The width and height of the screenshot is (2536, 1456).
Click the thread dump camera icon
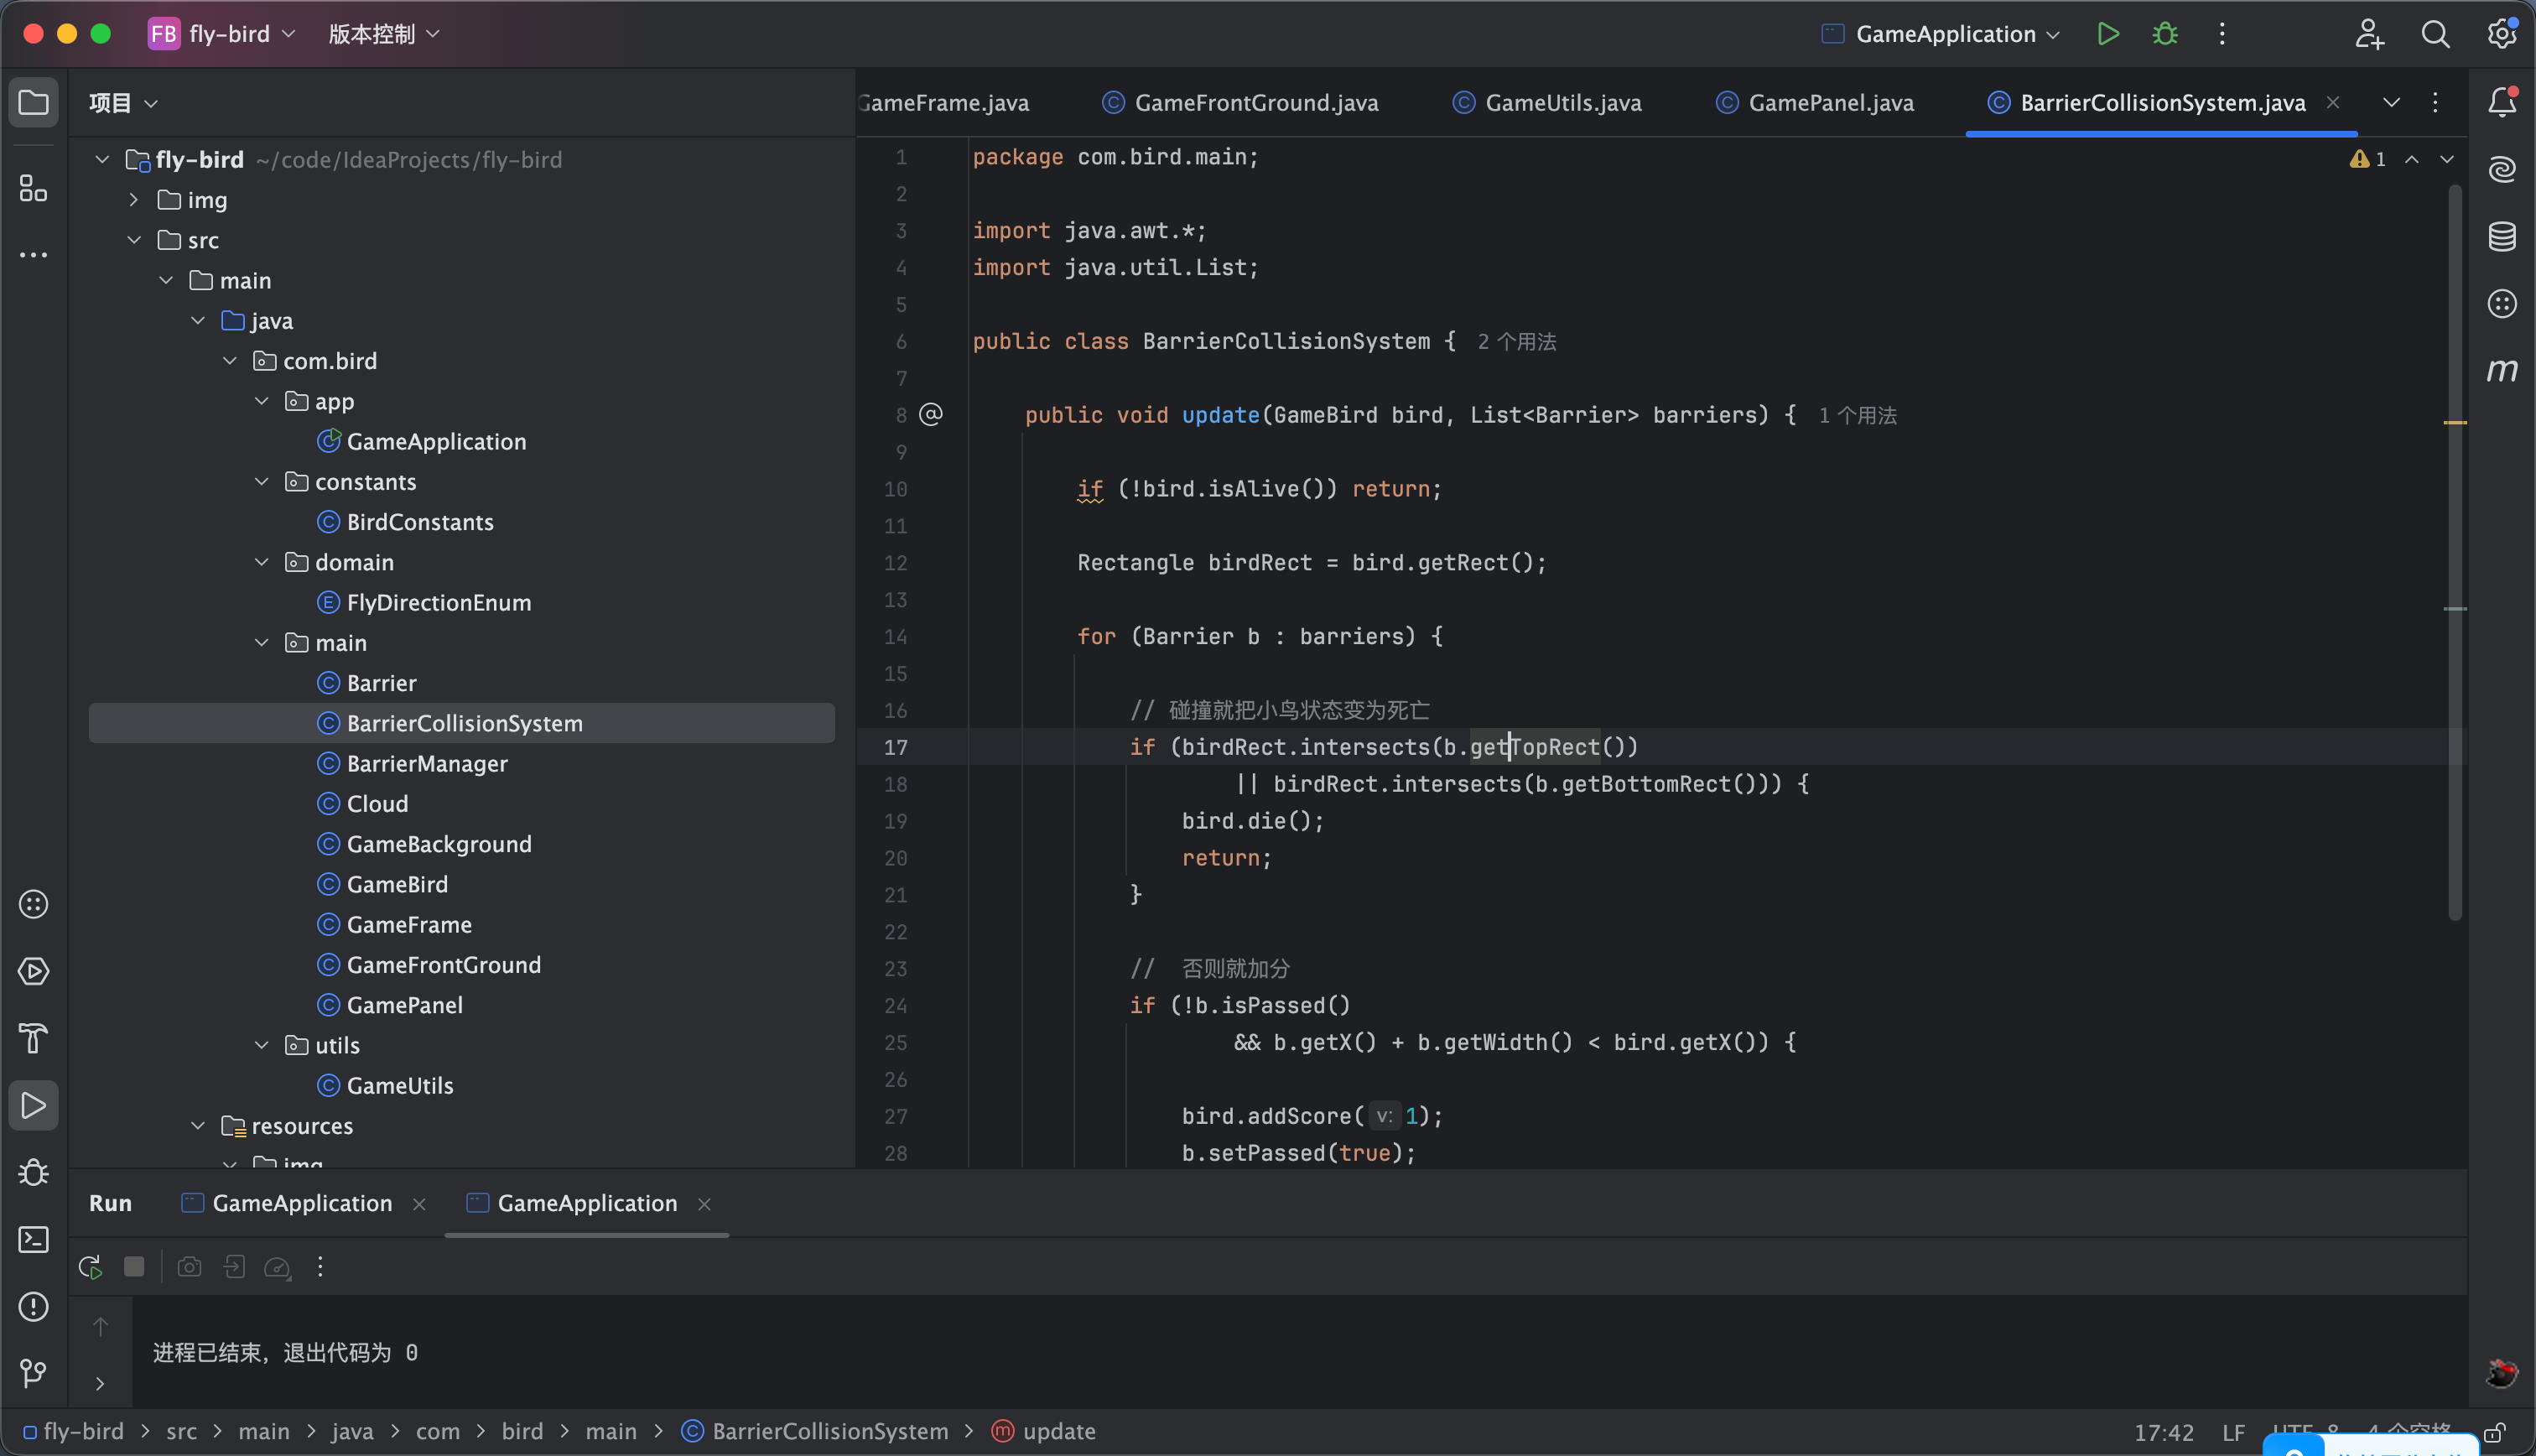click(x=189, y=1267)
